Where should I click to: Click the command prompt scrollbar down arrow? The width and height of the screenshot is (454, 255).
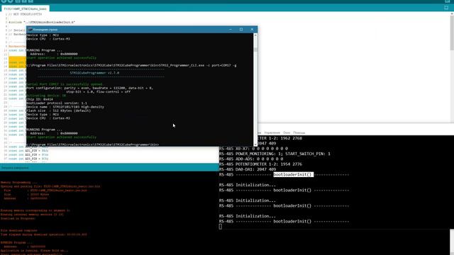click(x=255, y=144)
